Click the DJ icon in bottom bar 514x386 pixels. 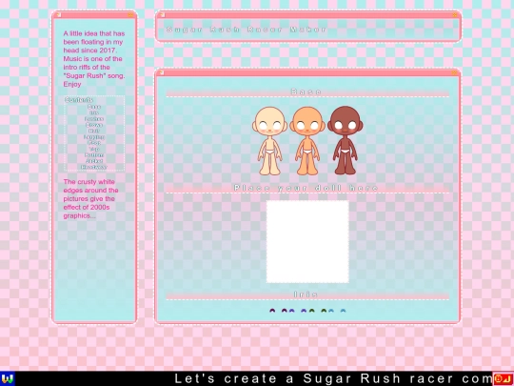(504, 378)
